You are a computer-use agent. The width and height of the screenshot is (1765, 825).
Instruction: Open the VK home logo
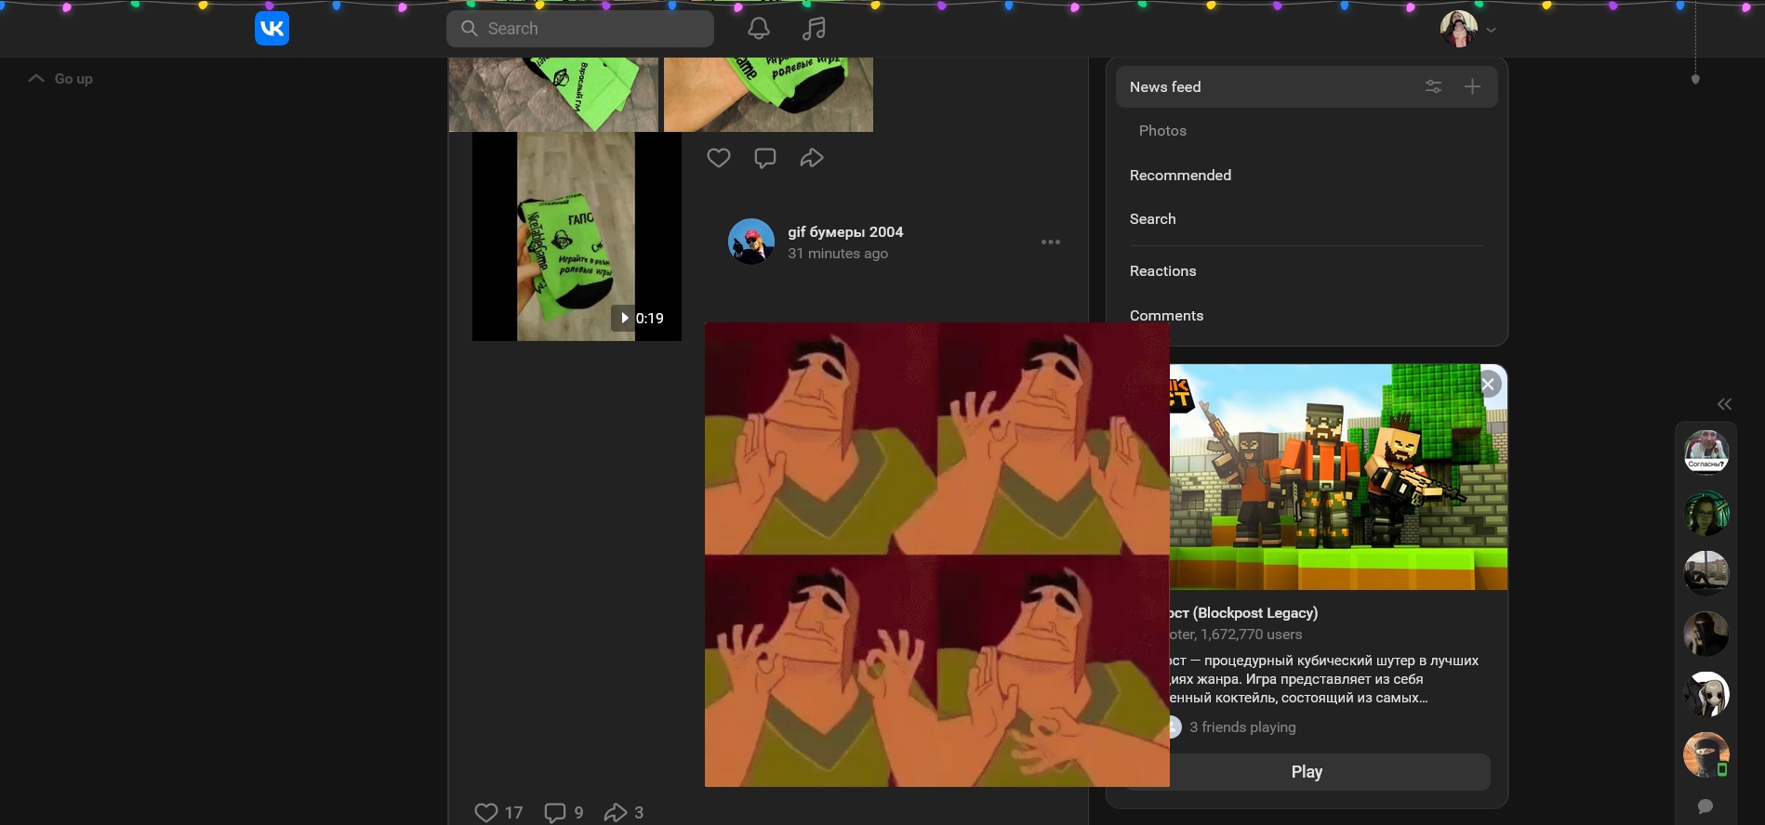pos(272,28)
